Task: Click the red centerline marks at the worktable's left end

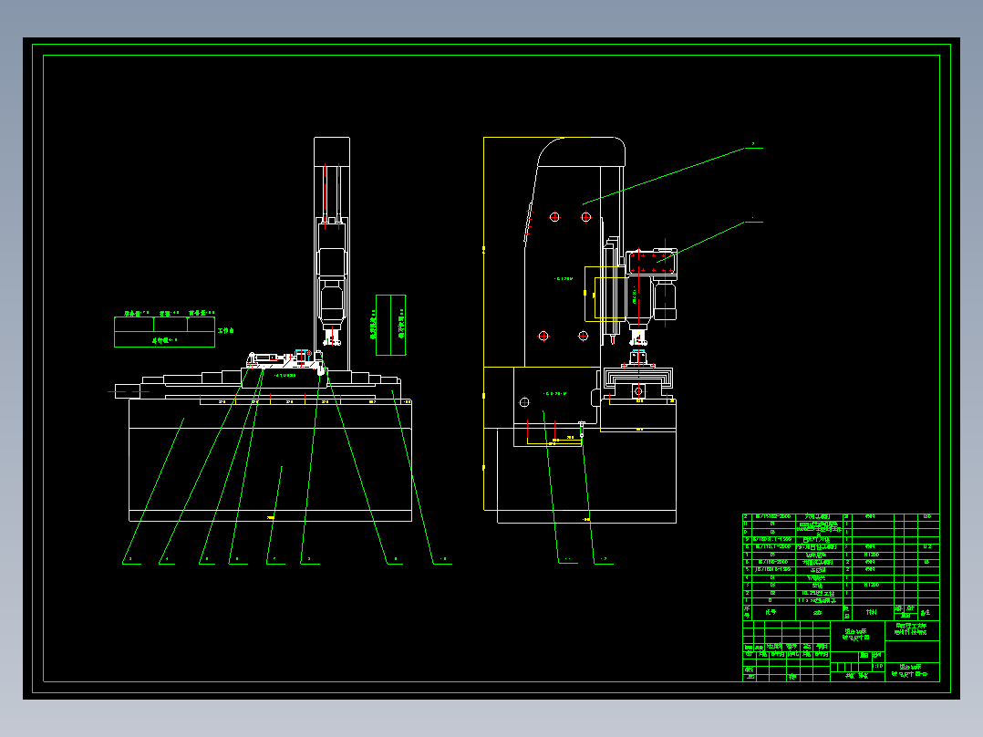Action: pyautogui.click(x=129, y=391)
